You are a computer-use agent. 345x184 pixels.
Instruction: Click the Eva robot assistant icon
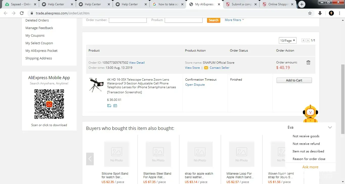310,114
